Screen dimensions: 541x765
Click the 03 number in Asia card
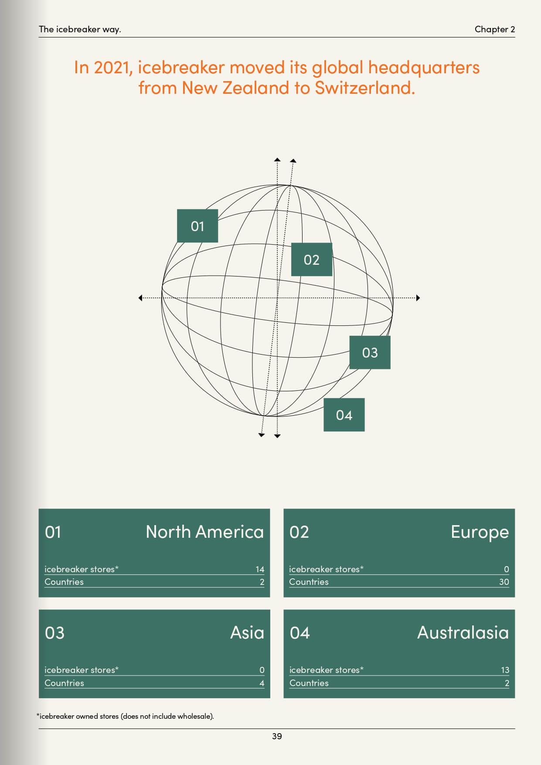point(54,633)
